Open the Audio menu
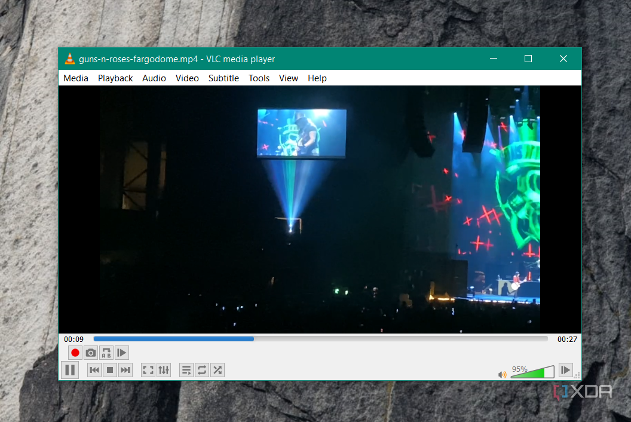Image resolution: width=631 pixels, height=422 pixels. 154,78
